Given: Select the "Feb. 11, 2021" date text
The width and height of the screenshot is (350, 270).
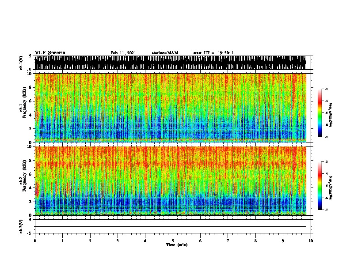Looking at the screenshot, I should pyautogui.click(x=123, y=53).
